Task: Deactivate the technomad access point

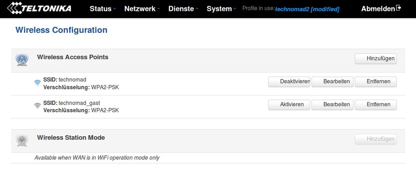Action: (x=289, y=82)
